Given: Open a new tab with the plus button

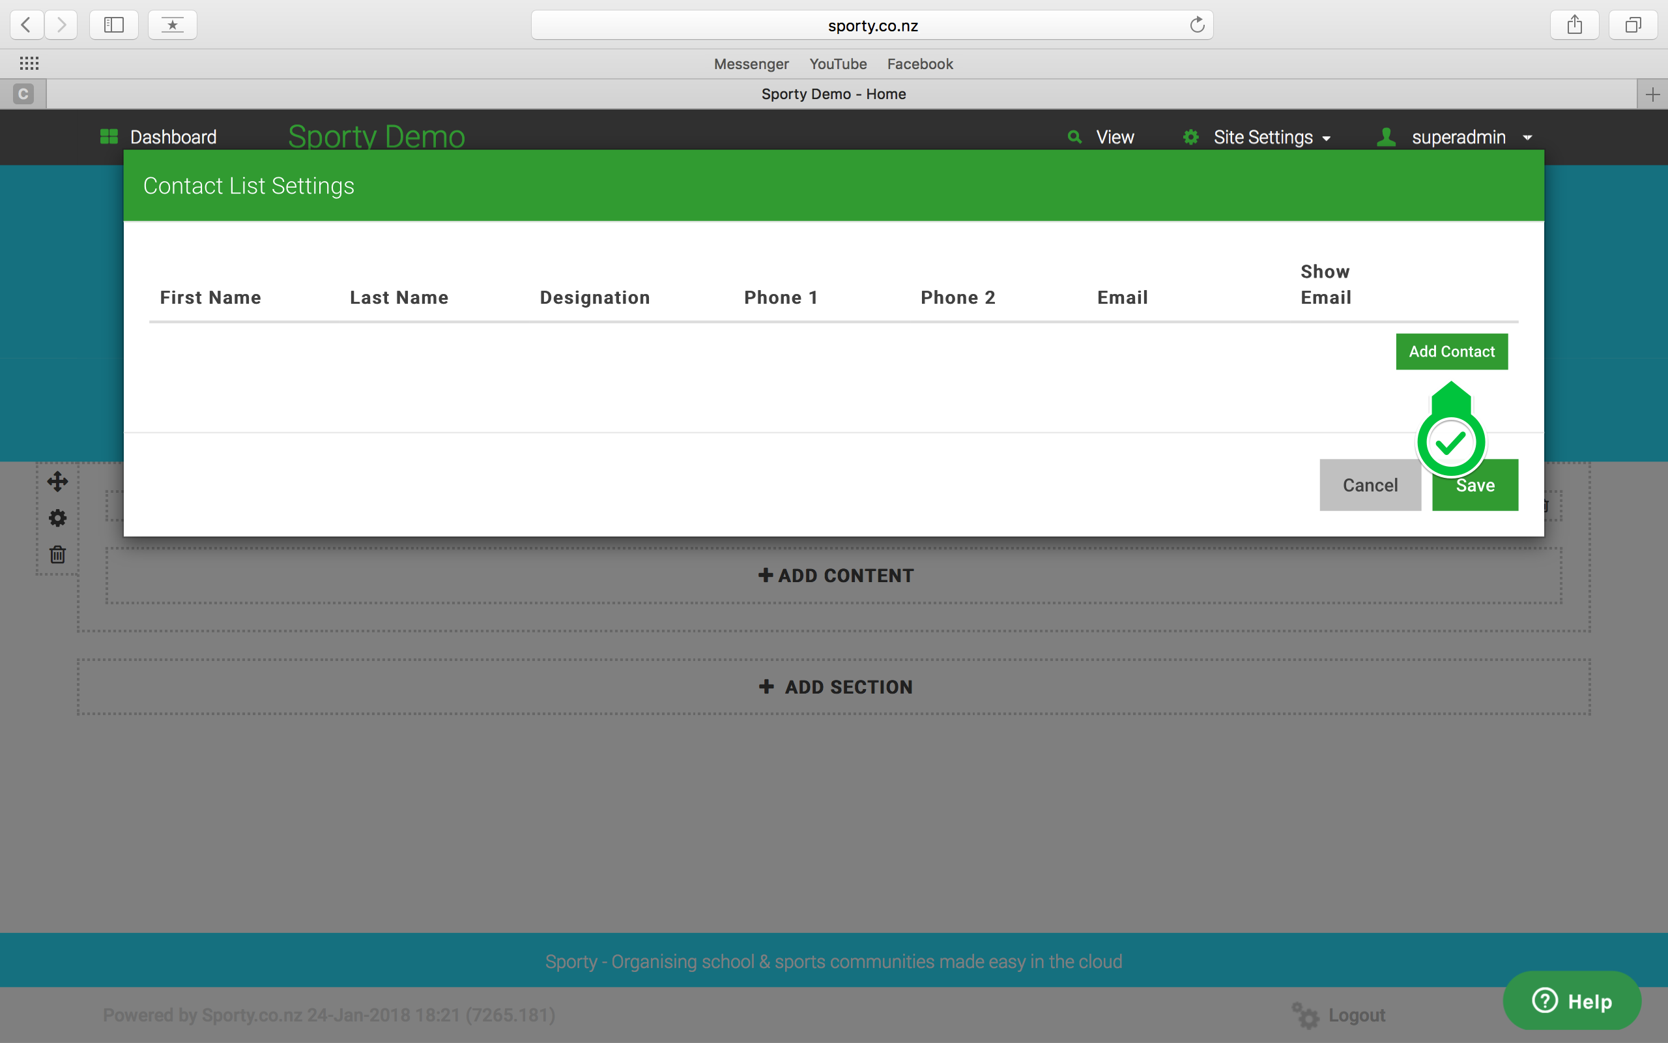Looking at the screenshot, I should [x=1652, y=94].
